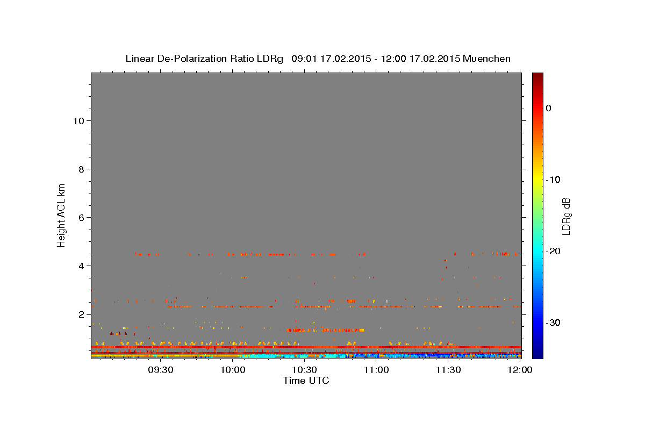Click the 'Time UTC' axis label

click(x=306, y=381)
